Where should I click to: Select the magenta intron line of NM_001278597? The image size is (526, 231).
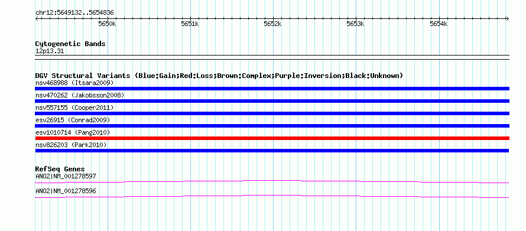pyautogui.click(x=272, y=181)
